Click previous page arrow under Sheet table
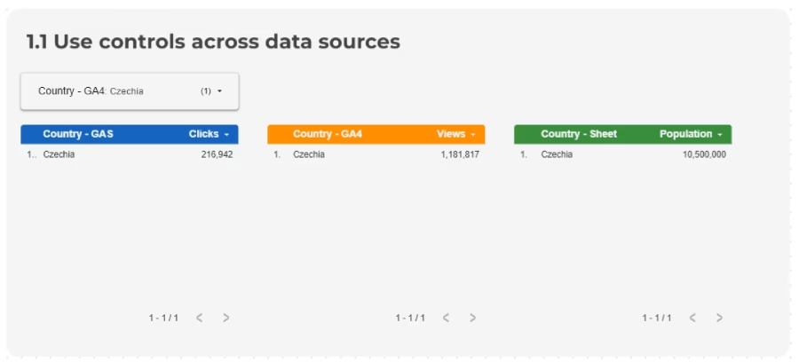 click(693, 318)
